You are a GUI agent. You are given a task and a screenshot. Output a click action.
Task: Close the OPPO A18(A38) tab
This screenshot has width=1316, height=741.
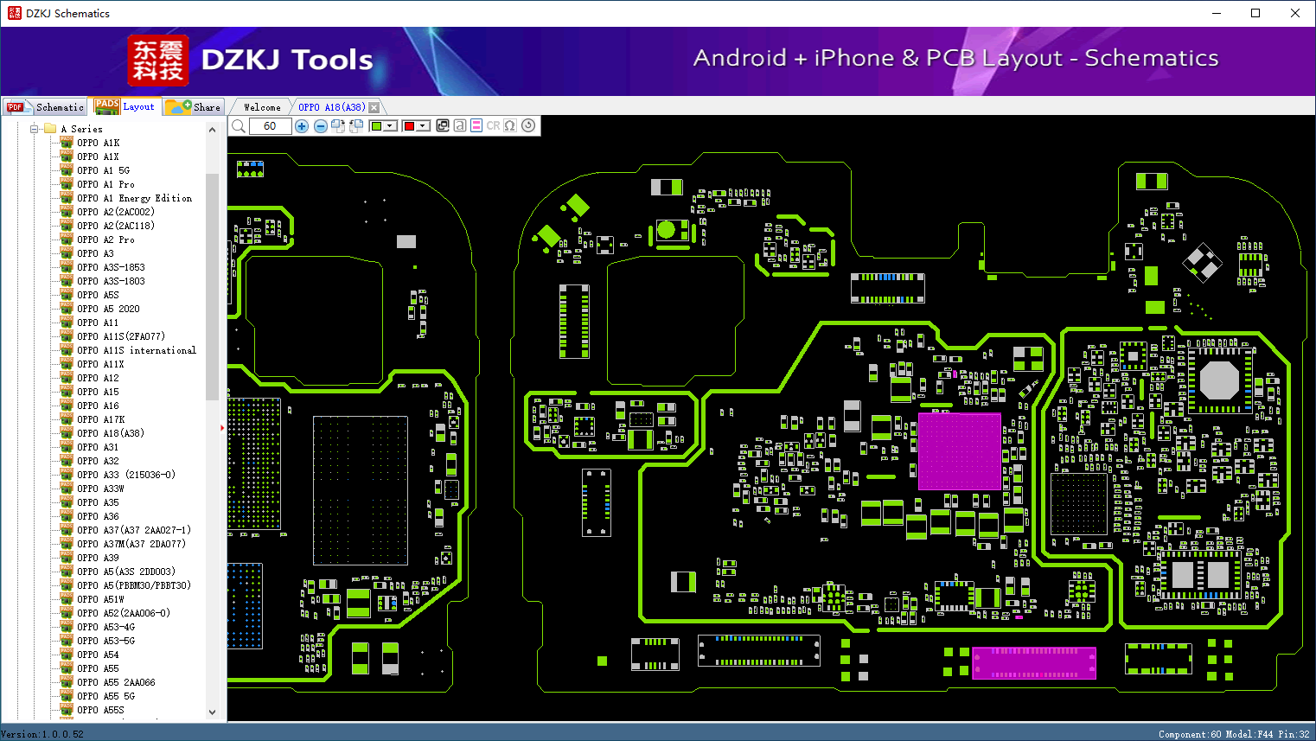(374, 107)
